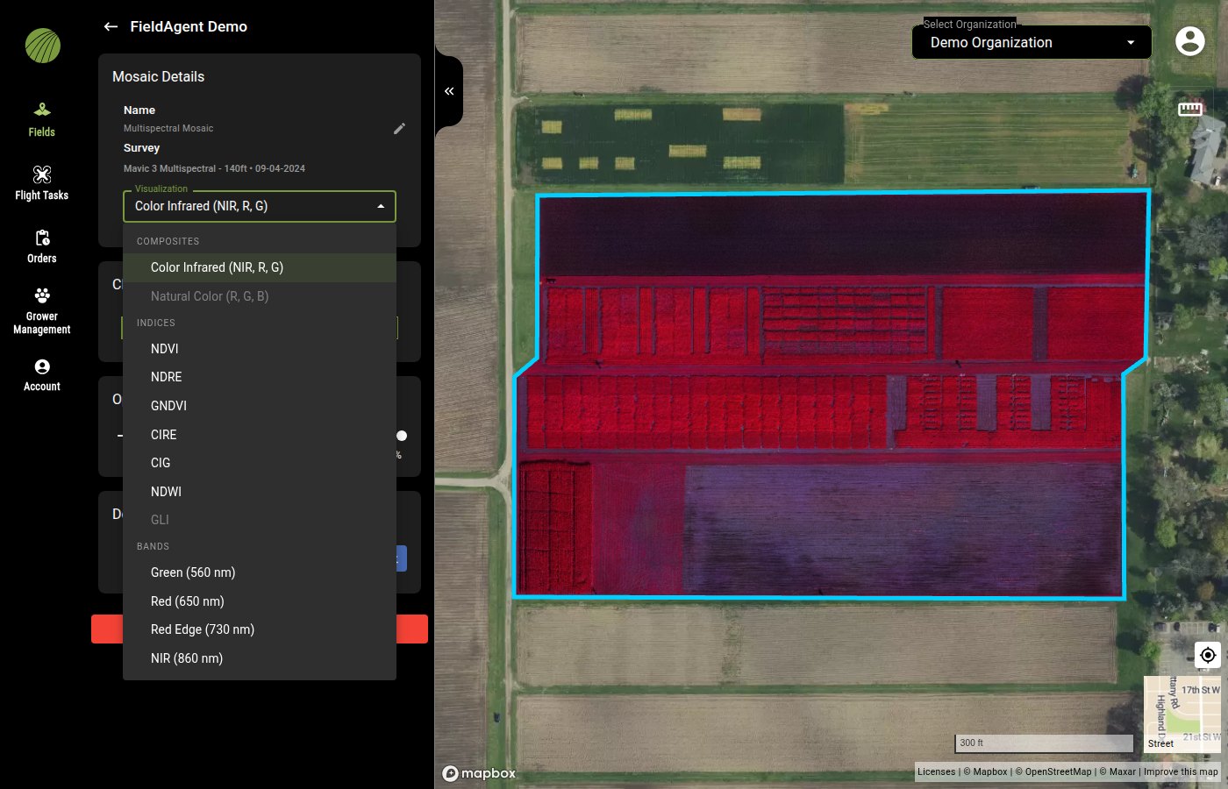Open the © Mapbox attribution link
1228x789 pixels.
pos(985,771)
